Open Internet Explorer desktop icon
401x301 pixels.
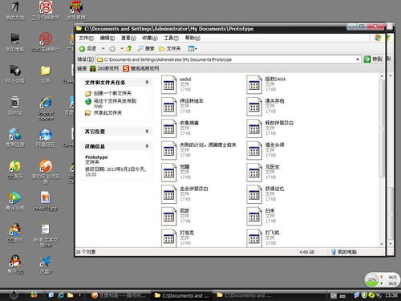(46, 108)
